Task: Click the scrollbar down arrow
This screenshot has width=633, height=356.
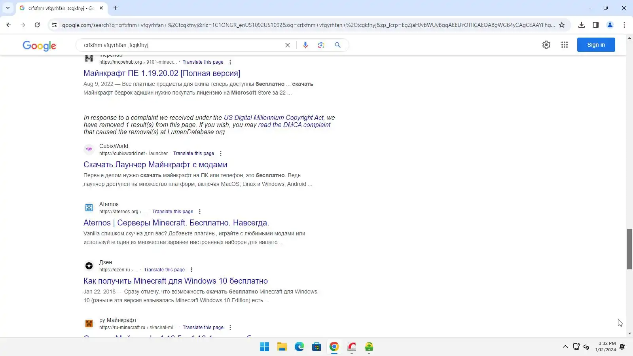Action: [x=629, y=334]
